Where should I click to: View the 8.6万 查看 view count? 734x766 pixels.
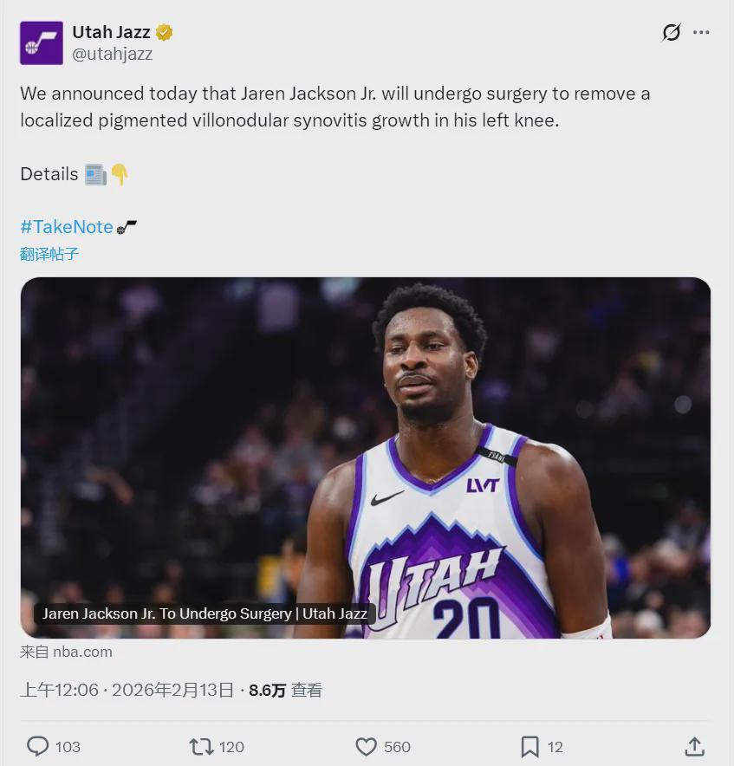(285, 690)
